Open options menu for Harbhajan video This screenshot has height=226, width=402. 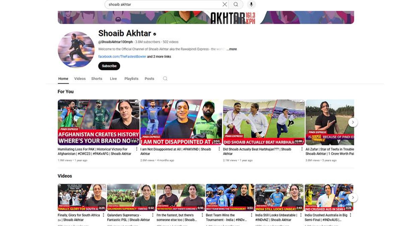[x=302, y=149]
